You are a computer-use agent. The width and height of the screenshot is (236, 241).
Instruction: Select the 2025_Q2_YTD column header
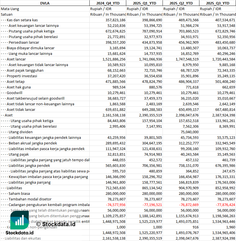(x=181, y=3)
